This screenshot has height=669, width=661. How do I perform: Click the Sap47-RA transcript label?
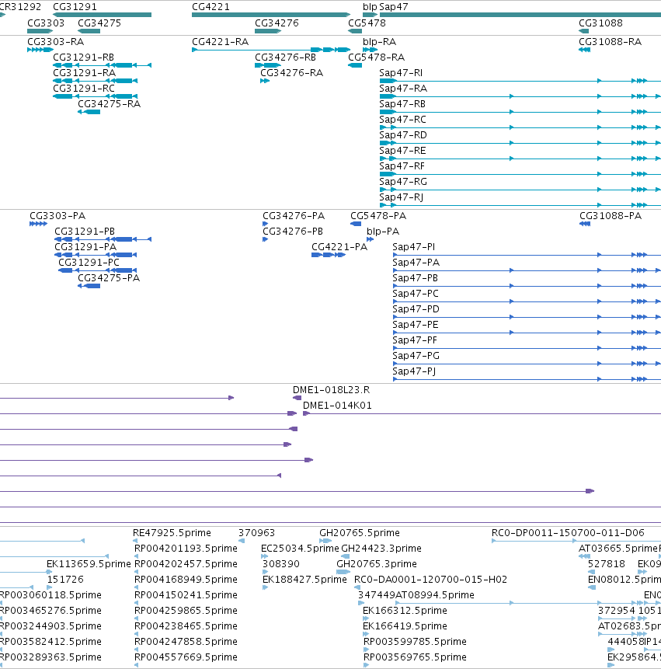tap(403, 89)
